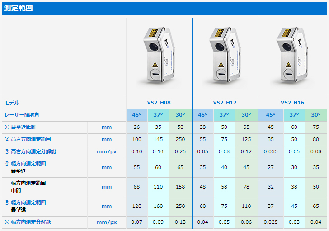Click value 145 in 高さ方向測定範囲 row

158,139
